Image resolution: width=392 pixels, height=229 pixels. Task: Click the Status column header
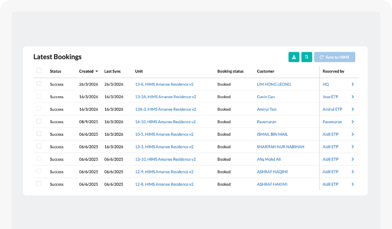click(x=55, y=71)
